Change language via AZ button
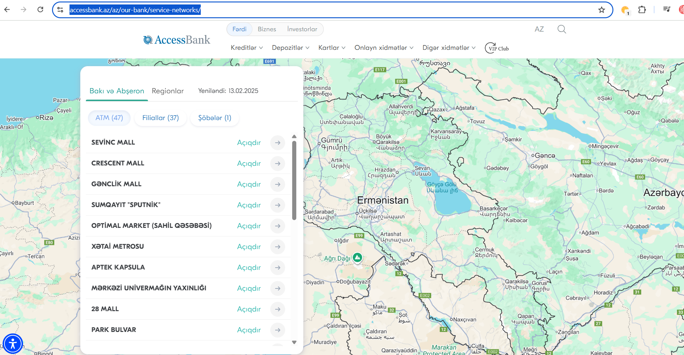Image resolution: width=684 pixels, height=355 pixels. click(539, 29)
